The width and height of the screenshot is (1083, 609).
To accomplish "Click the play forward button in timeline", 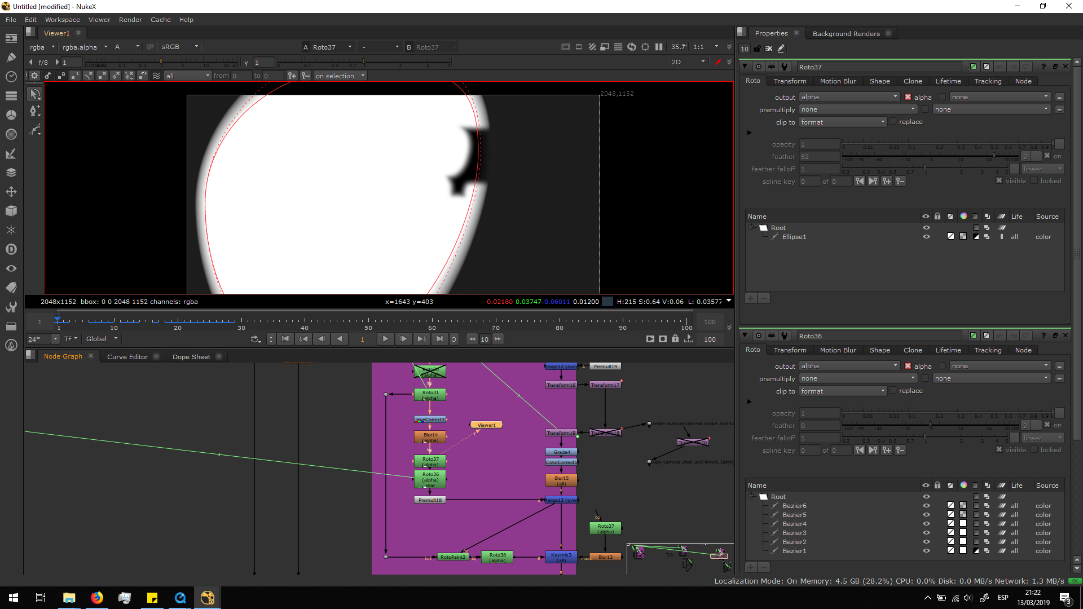I will coord(385,339).
